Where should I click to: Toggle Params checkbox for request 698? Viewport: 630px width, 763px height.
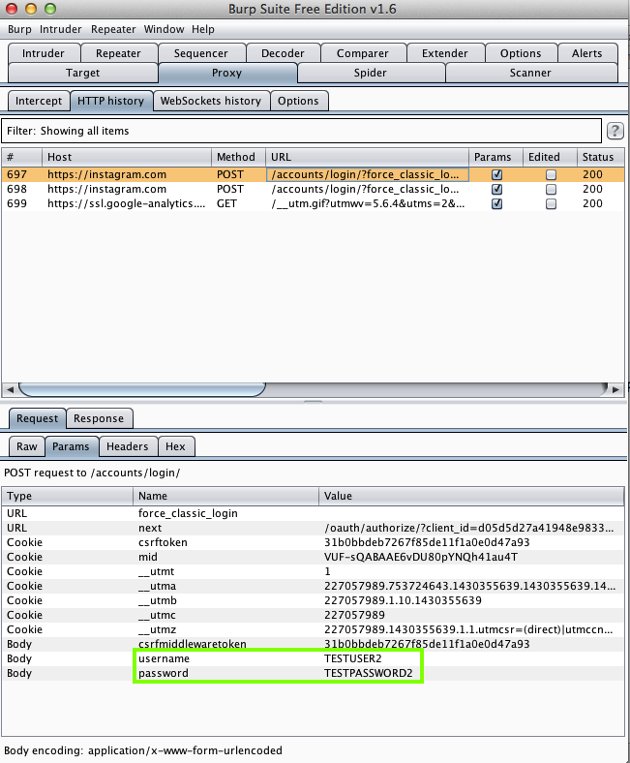[496, 189]
